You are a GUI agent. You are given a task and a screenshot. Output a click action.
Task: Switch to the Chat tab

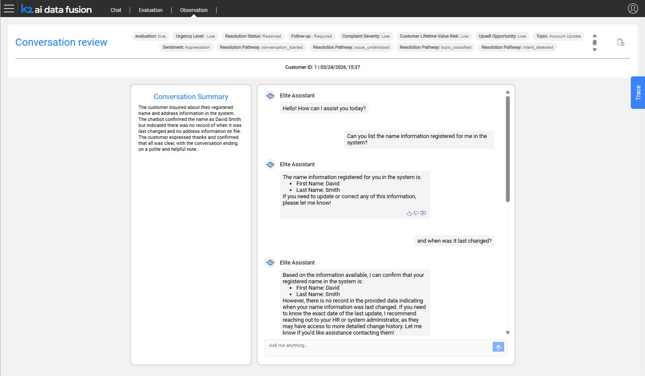pyautogui.click(x=116, y=10)
